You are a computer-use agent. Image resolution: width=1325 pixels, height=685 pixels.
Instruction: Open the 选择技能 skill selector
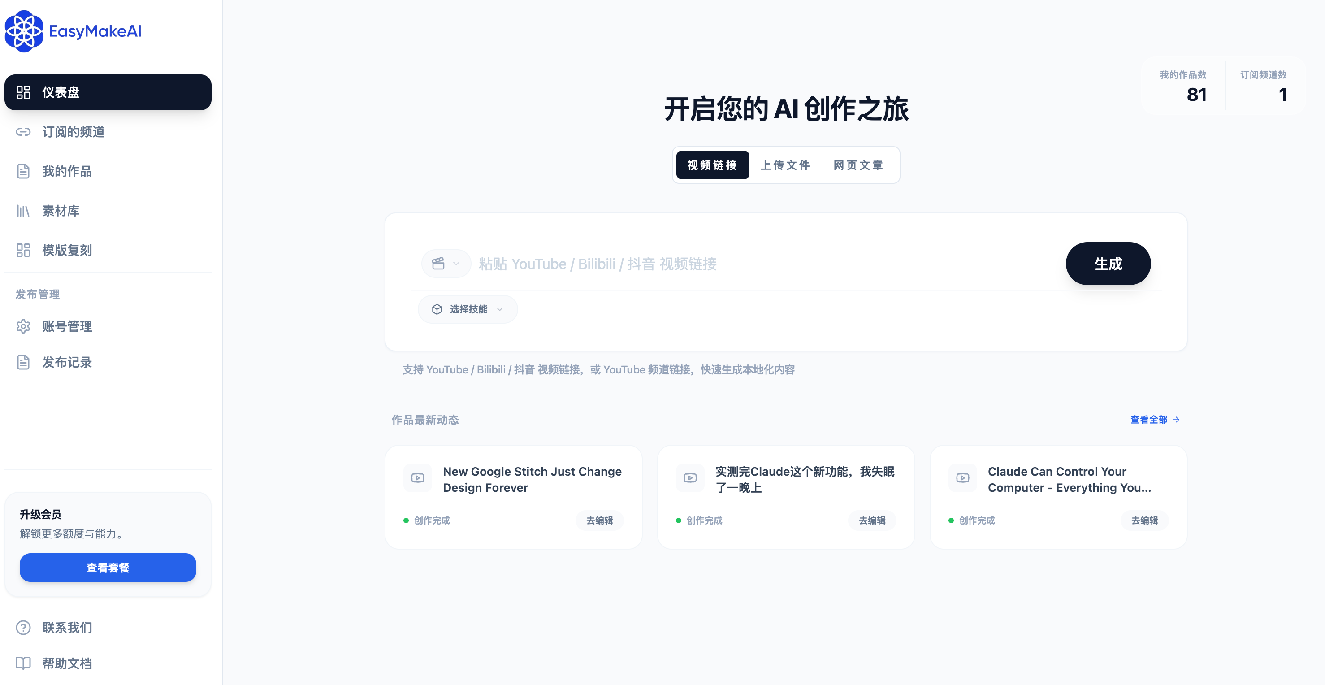point(467,309)
